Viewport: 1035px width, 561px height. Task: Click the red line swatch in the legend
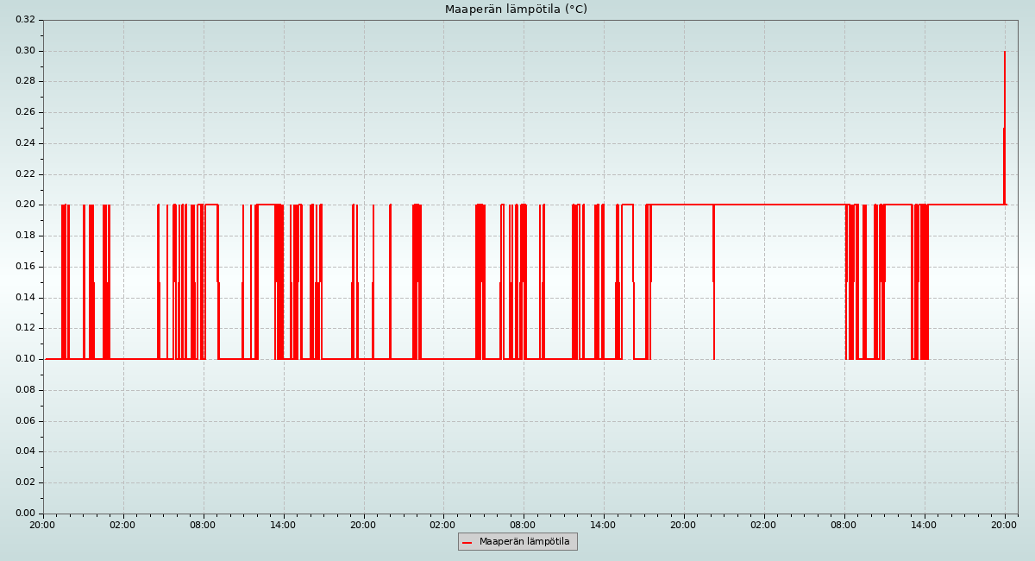[467, 542]
